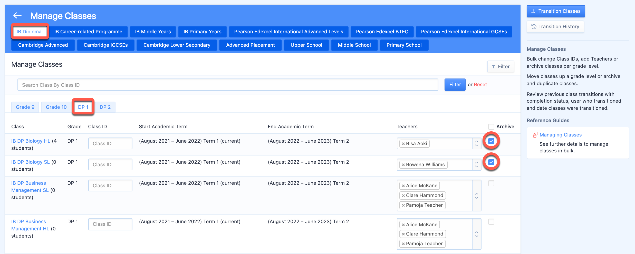Remove Alice McKane from Business Management HL

click(x=403, y=225)
